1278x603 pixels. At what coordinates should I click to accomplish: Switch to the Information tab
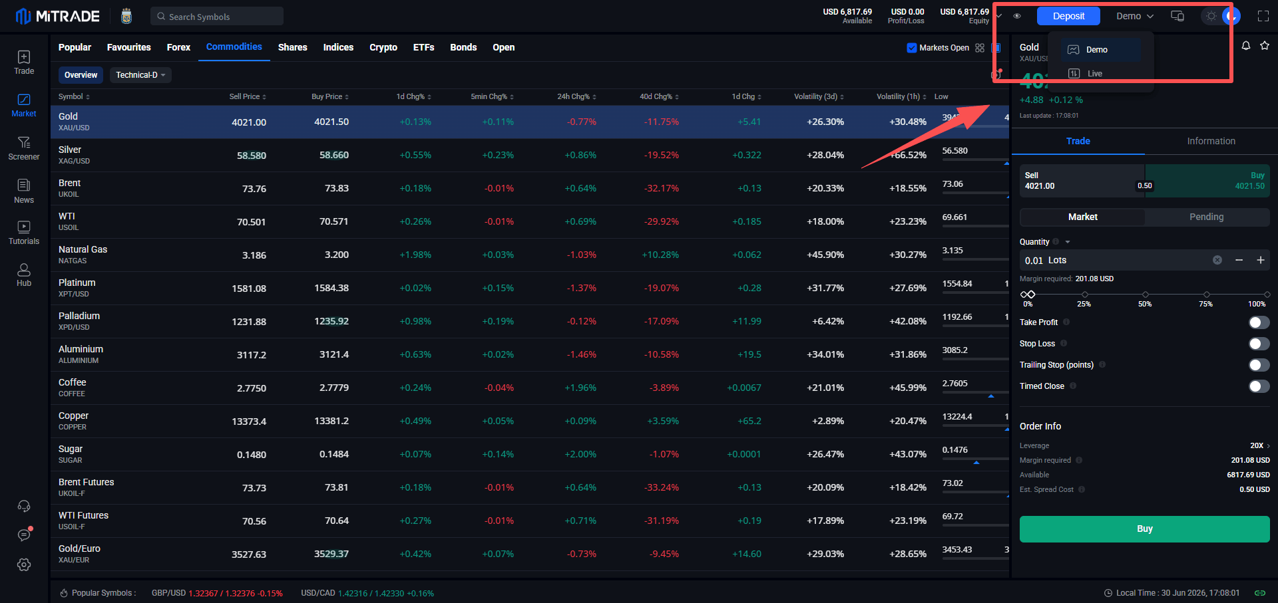click(1211, 141)
